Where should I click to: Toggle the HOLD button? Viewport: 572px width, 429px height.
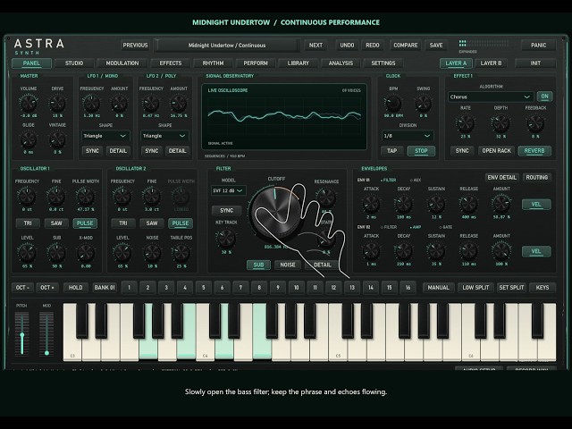pyautogui.click(x=75, y=288)
